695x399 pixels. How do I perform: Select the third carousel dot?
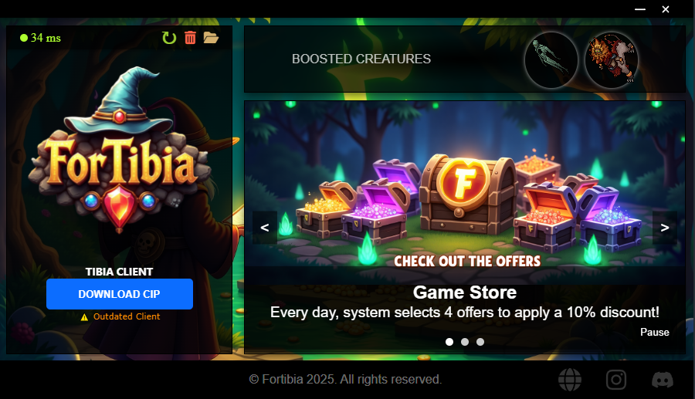click(x=480, y=342)
